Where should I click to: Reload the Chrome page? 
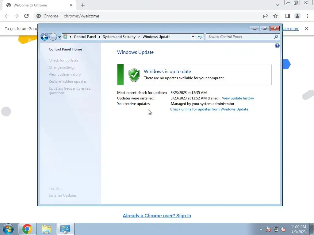point(26,16)
